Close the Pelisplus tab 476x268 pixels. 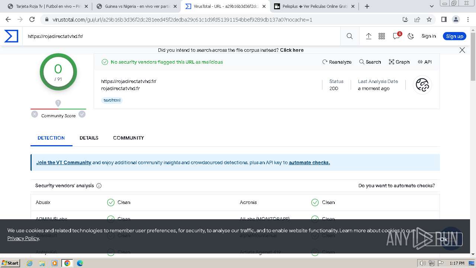point(353,6)
